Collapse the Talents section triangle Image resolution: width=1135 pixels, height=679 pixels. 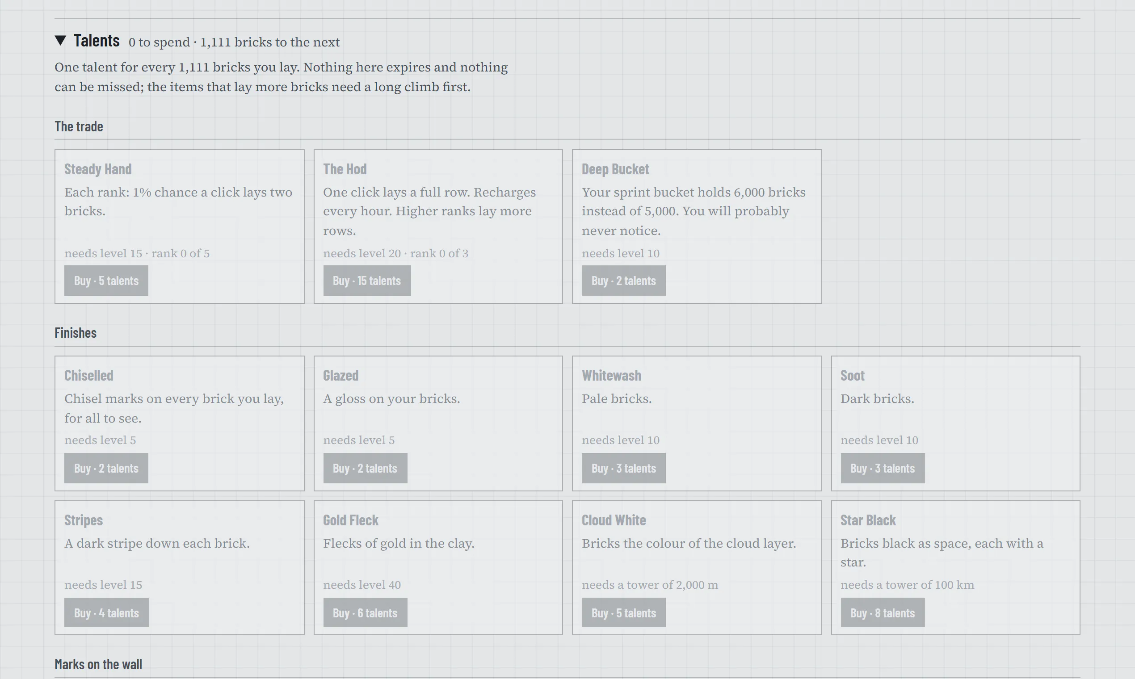click(x=60, y=41)
